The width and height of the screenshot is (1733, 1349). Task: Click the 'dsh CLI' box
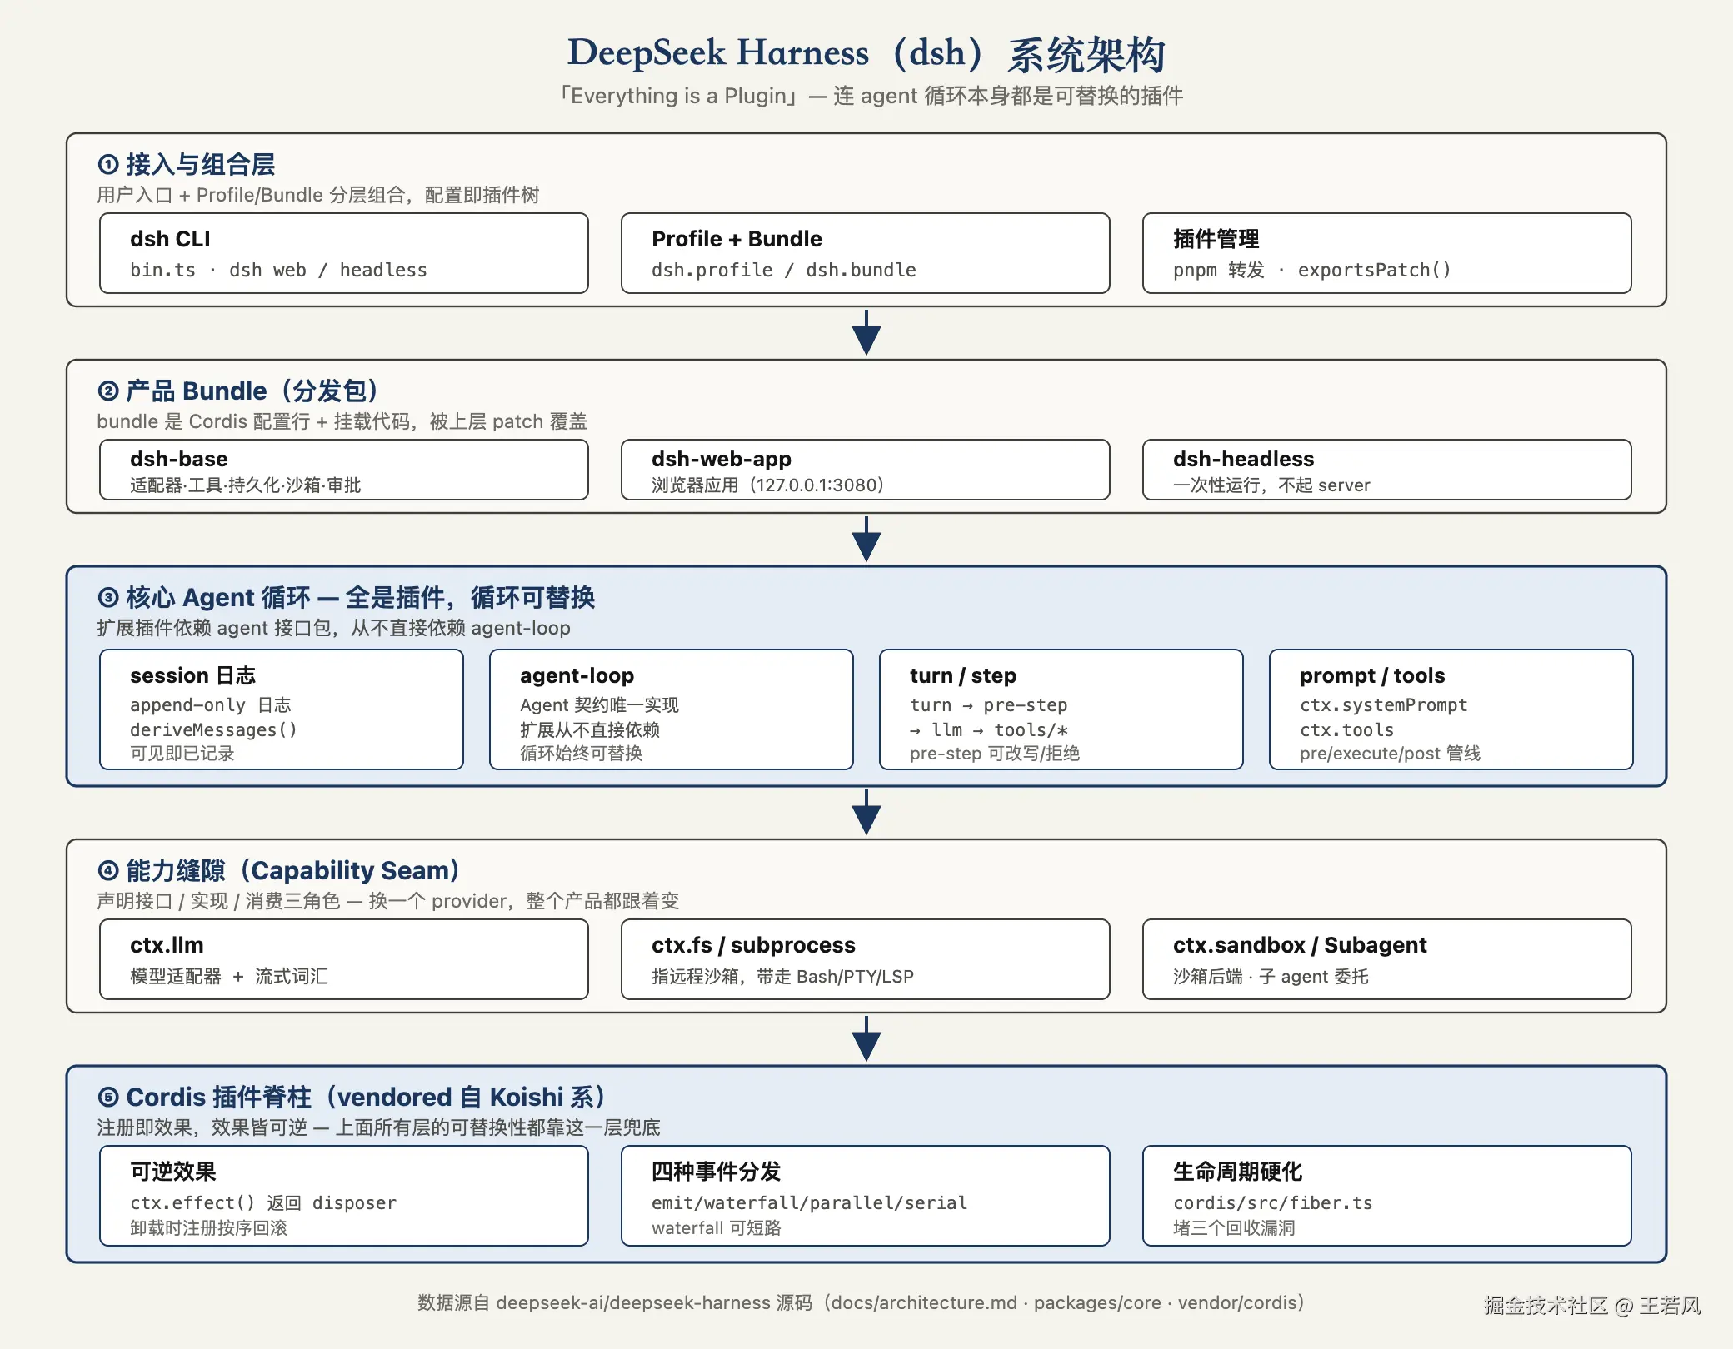(344, 253)
